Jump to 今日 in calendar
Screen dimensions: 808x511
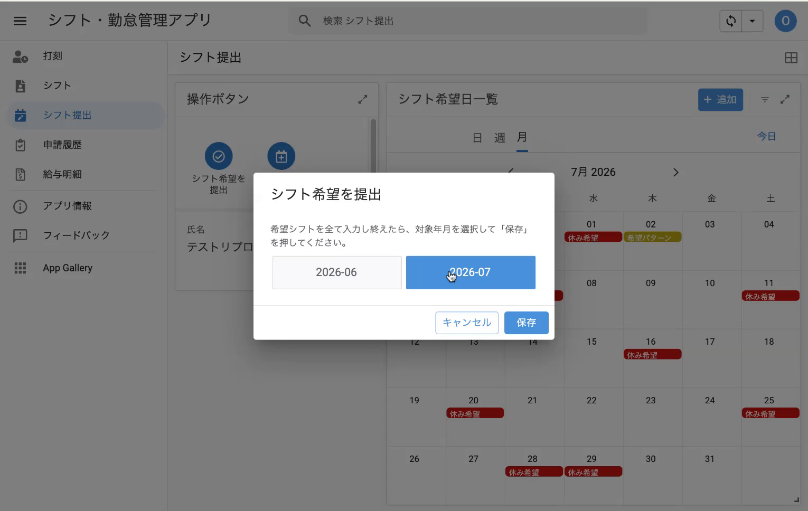(766, 136)
